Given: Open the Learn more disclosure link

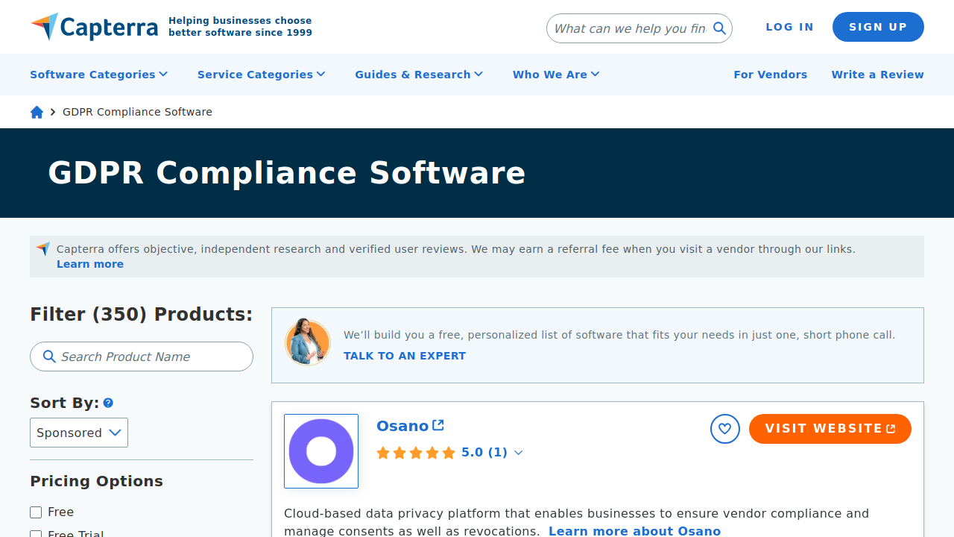Looking at the screenshot, I should click(x=90, y=264).
